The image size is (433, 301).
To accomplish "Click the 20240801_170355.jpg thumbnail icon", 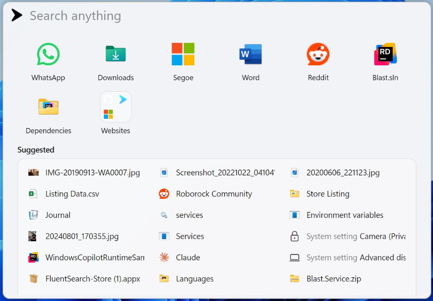I will pyautogui.click(x=32, y=236).
